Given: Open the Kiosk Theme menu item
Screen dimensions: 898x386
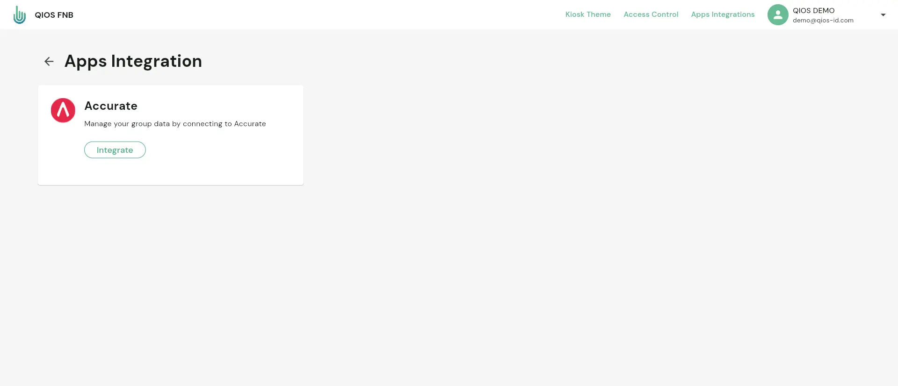Looking at the screenshot, I should point(588,14).
